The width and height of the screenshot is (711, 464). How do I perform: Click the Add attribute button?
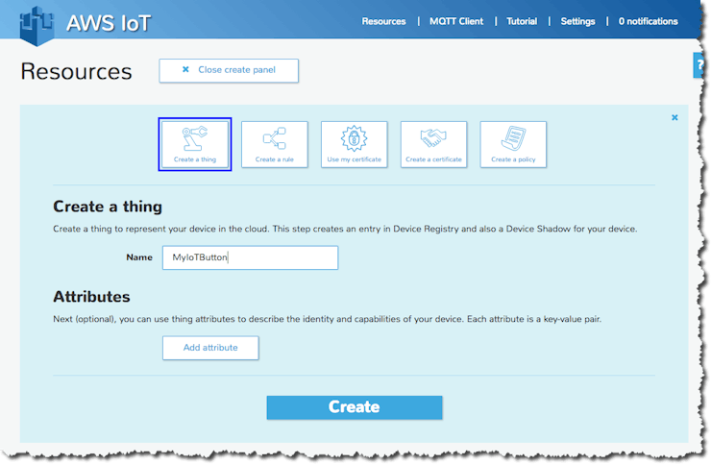(x=210, y=348)
